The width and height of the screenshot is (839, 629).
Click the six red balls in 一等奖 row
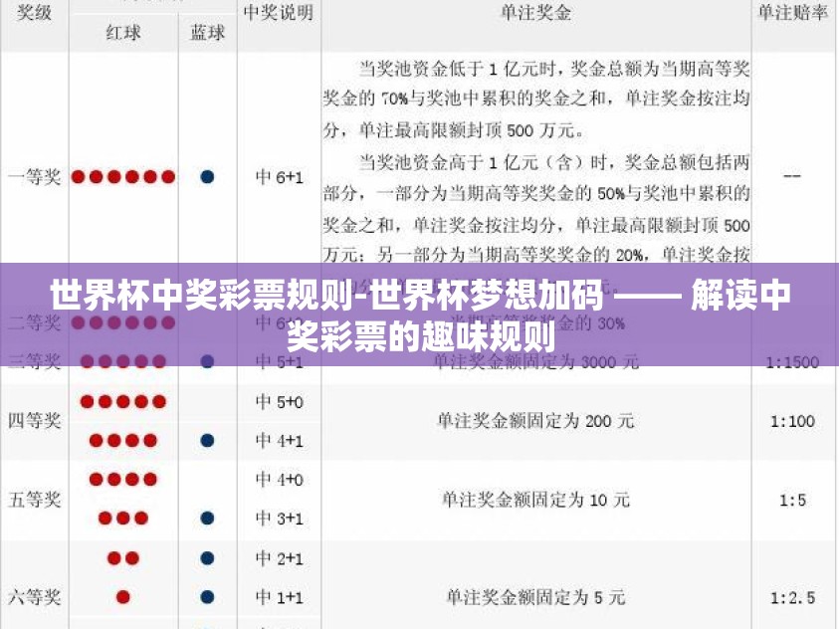(x=123, y=176)
